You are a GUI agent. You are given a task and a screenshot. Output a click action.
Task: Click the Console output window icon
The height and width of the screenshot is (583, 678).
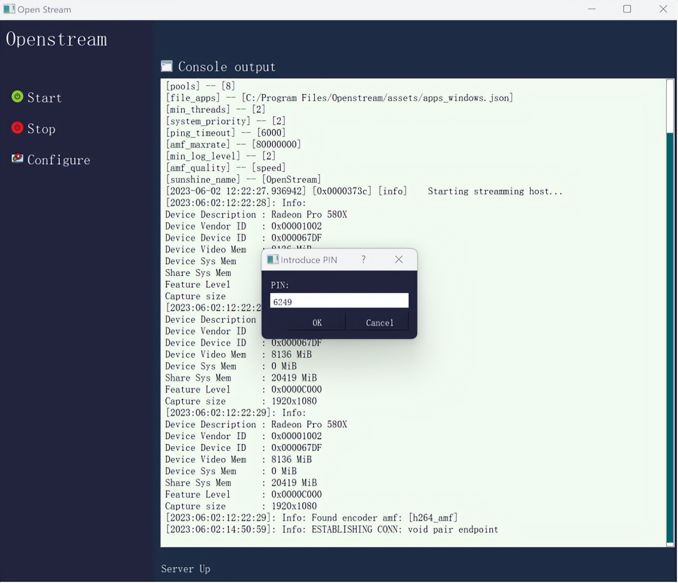pos(167,66)
